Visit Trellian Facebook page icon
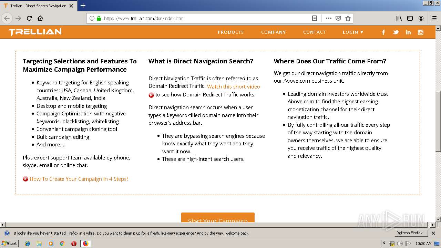The height and width of the screenshot is (248, 441). [x=383, y=32]
